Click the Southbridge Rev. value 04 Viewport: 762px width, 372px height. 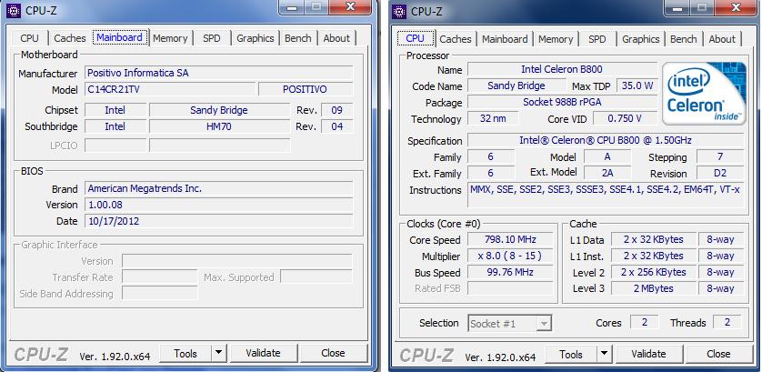point(336,127)
